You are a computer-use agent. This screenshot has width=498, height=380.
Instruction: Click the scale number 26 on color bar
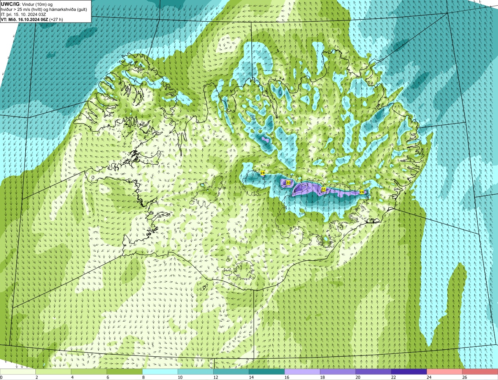point(465,377)
